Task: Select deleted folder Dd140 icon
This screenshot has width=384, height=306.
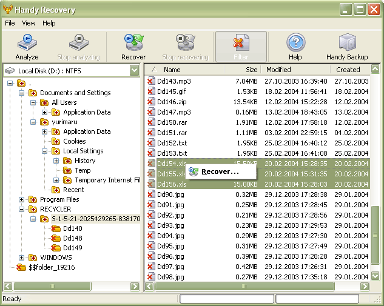Action: click(56, 228)
